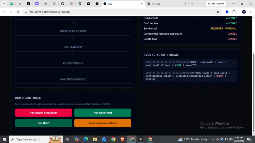Viewport: 255px width, 143px height.
Task: Open Microsoft Edge from the taskbar
Action: pos(86,139)
